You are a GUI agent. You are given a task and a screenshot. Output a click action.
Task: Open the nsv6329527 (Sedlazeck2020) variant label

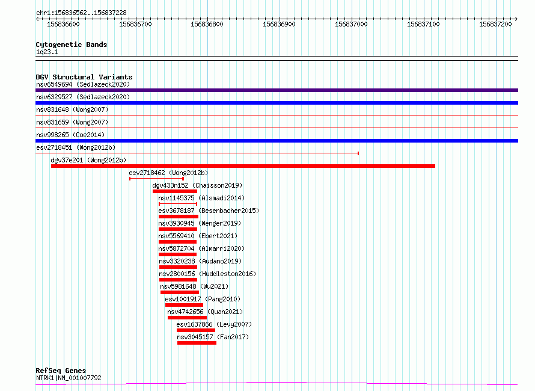[x=83, y=97]
